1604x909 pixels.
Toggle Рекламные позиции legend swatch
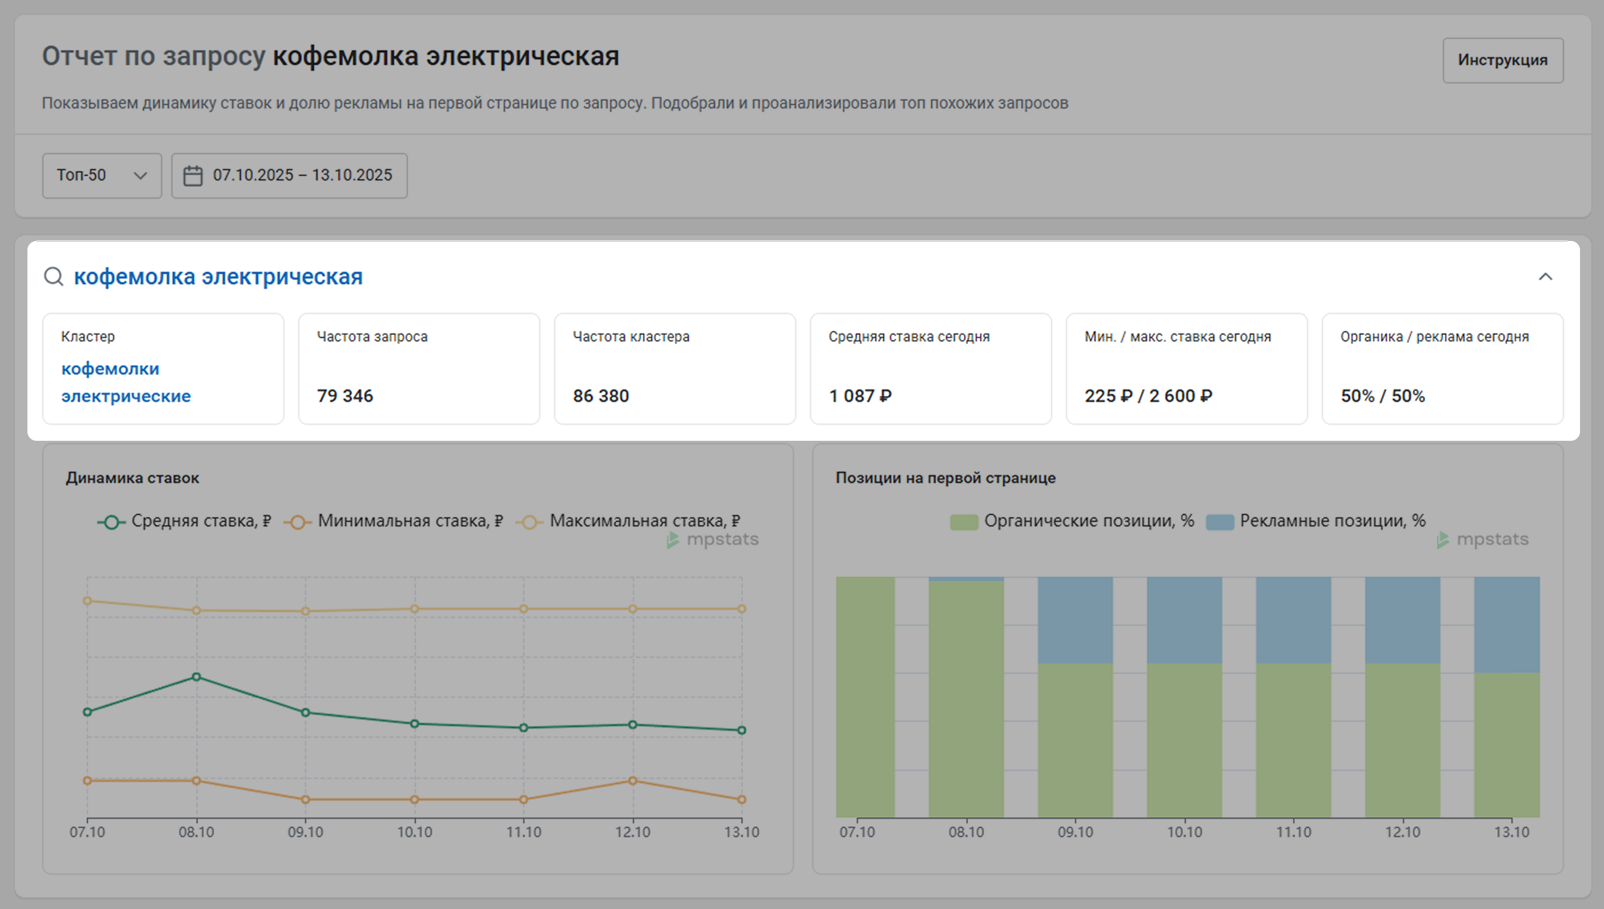pyautogui.click(x=1220, y=522)
